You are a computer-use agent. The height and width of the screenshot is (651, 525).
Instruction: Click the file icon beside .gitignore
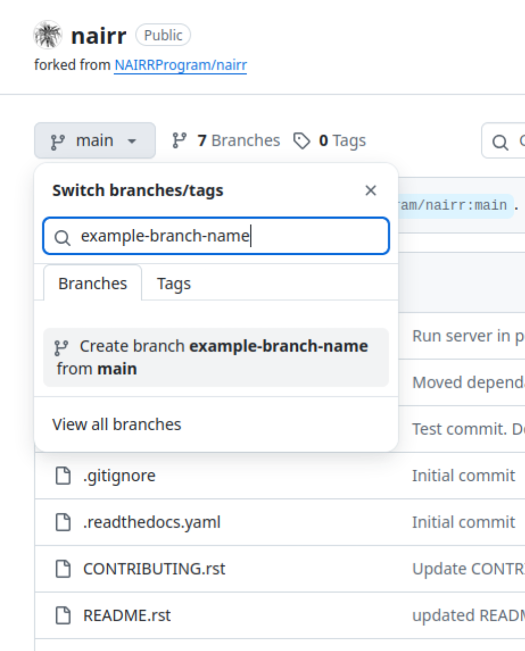(x=63, y=476)
